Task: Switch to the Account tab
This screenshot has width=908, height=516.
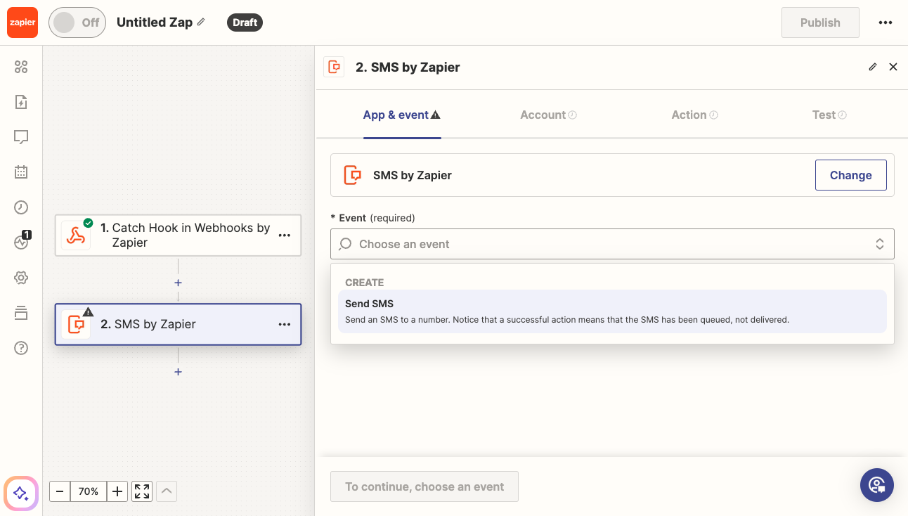Action: tap(548, 115)
